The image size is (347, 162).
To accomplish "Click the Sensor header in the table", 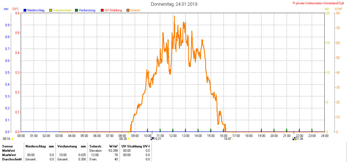I will coord(7,146).
